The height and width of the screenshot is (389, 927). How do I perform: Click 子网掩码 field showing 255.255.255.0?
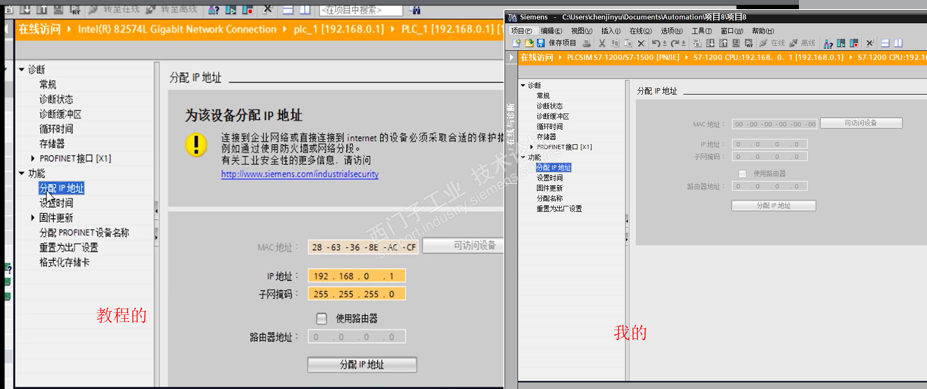point(357,294)
